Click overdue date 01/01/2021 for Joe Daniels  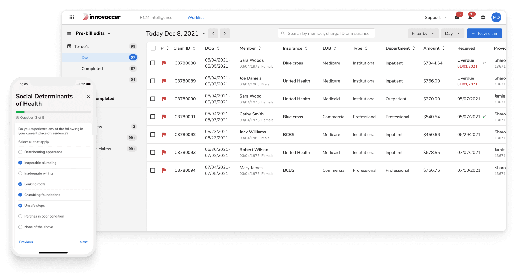click(x=467, y=84)
